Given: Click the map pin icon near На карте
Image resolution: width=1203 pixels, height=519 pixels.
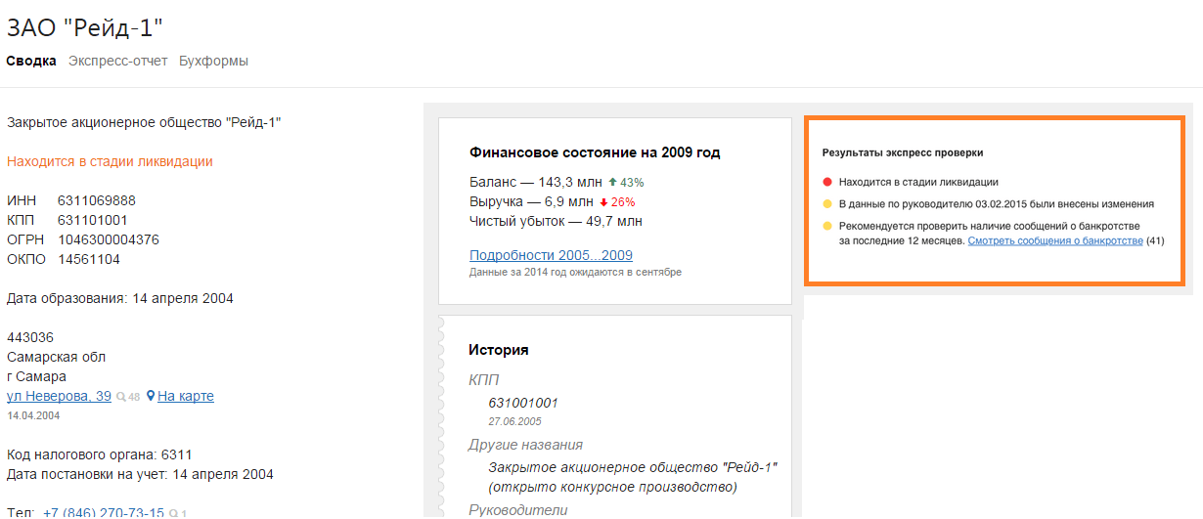Looking at the screenshot, I should point(151,397).
